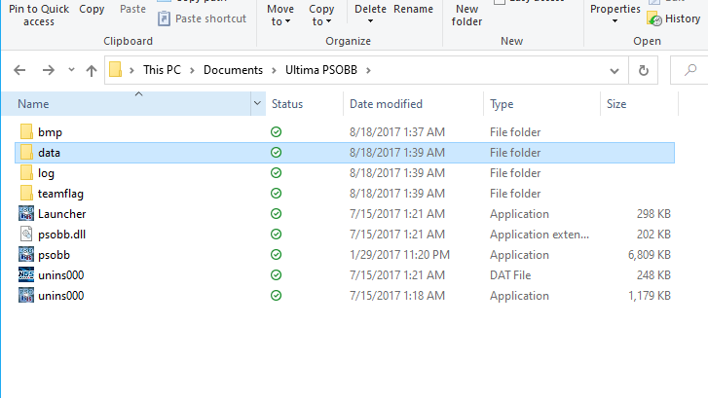The height and width of the screenshot is (398, 708).
Task: Open the Move to dropdown
Action: pos(280,15)
